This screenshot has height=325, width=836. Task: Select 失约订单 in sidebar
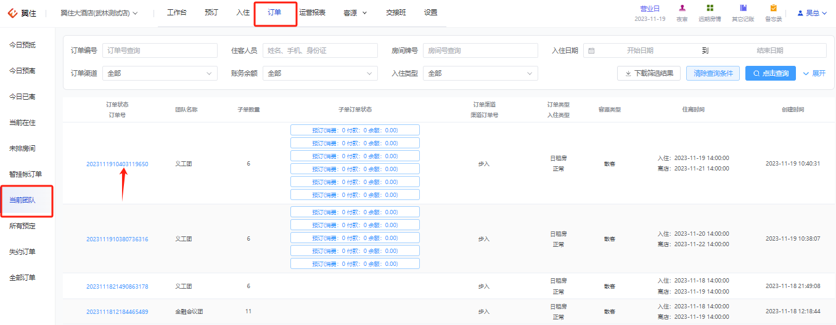22,252
